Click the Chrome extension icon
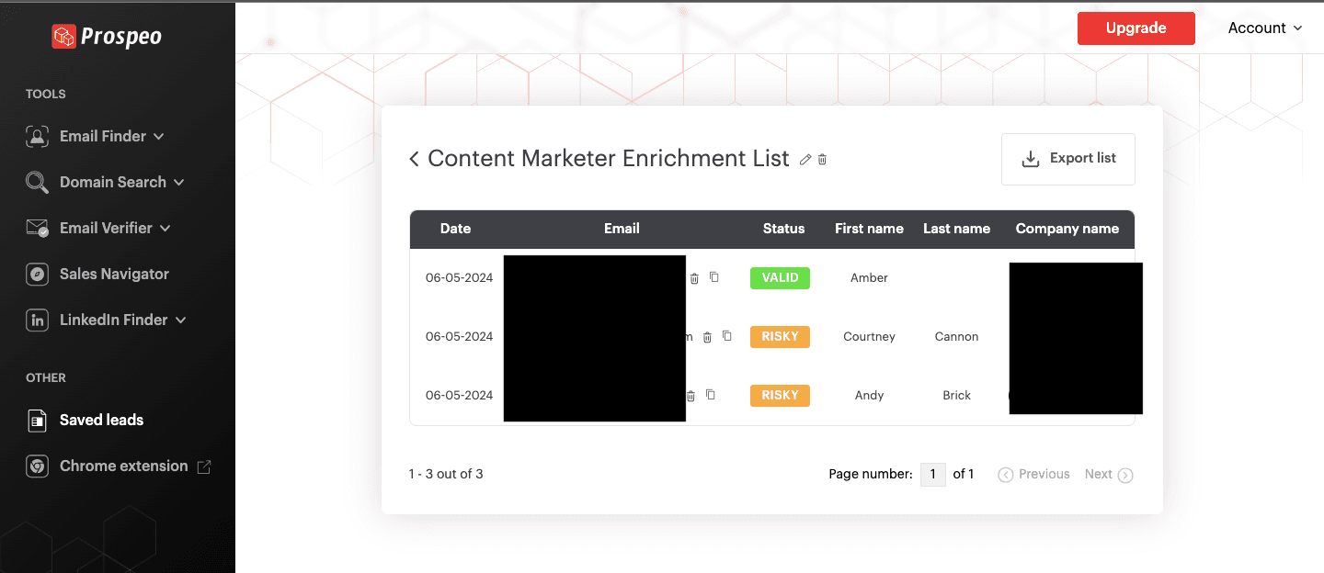Image resolution: width=1324 pixels, height=573 pixels. coord(37,466)
